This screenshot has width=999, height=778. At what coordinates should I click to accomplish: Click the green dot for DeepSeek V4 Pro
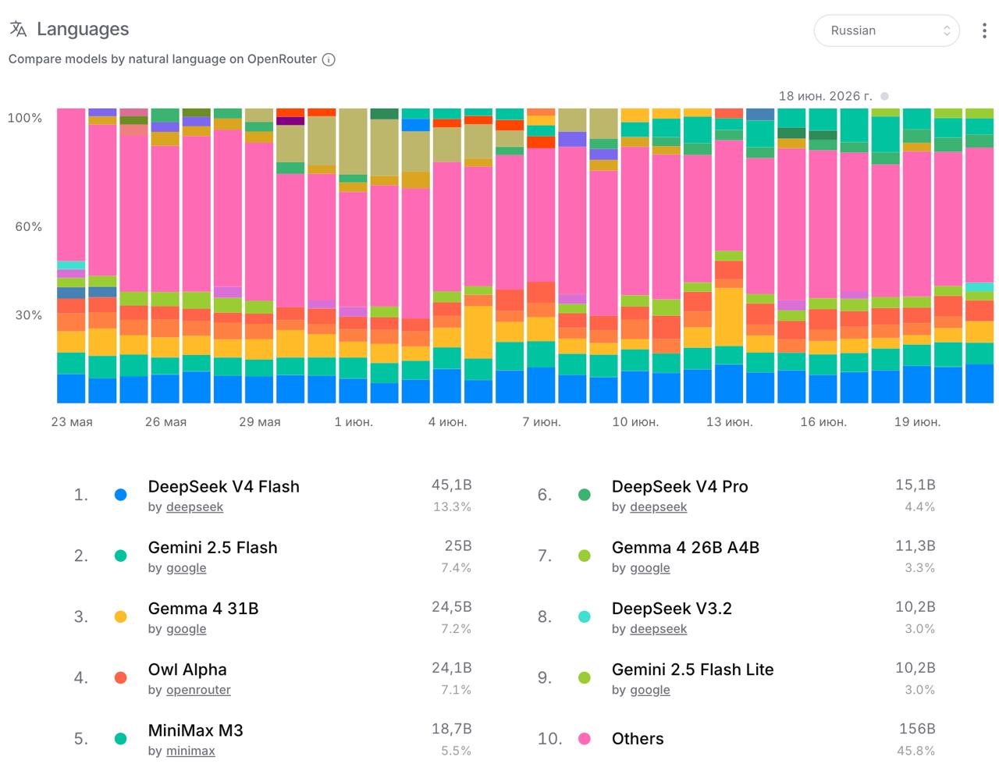click(584, 495)
